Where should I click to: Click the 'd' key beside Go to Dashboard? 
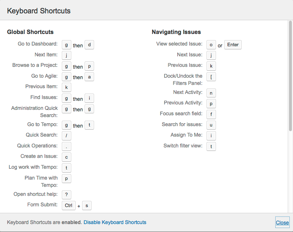[x=89, y=45]
